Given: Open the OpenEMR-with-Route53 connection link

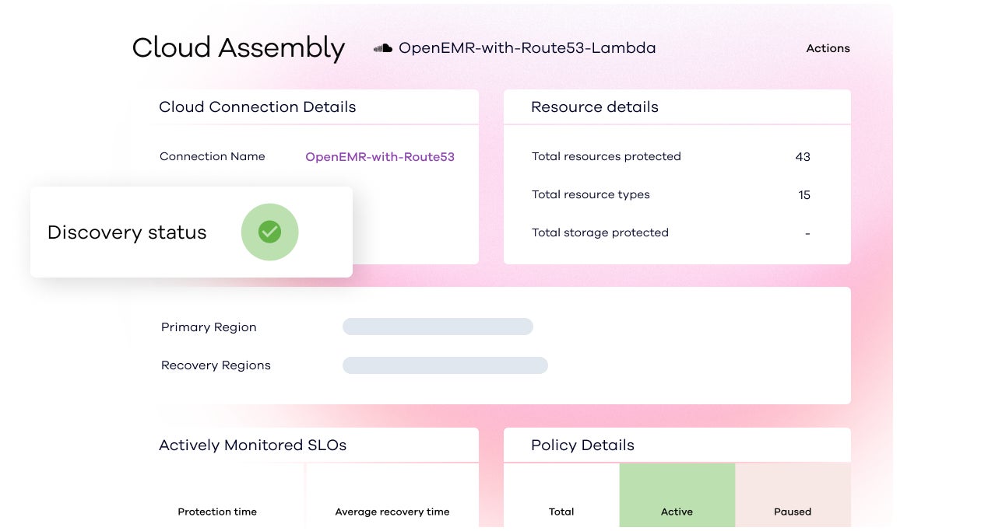Looking at the screenshot, I should 380,156.
